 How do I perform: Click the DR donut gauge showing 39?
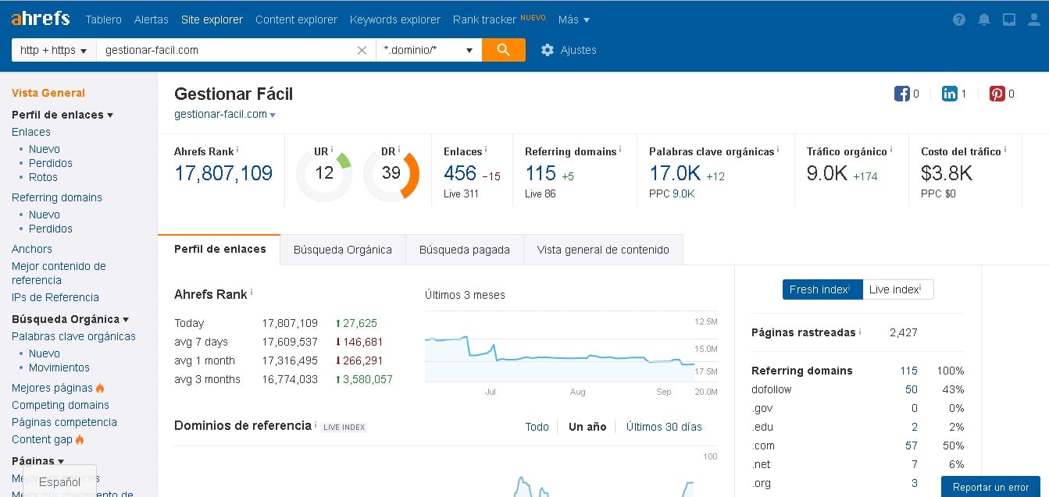[391, 173]
